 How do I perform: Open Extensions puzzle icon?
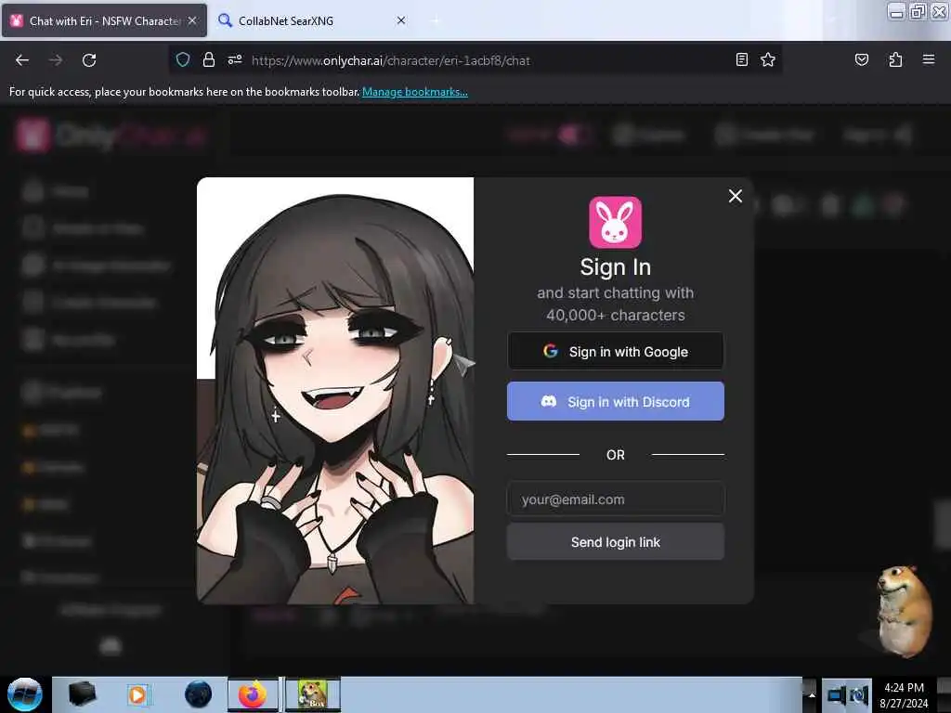895,60
